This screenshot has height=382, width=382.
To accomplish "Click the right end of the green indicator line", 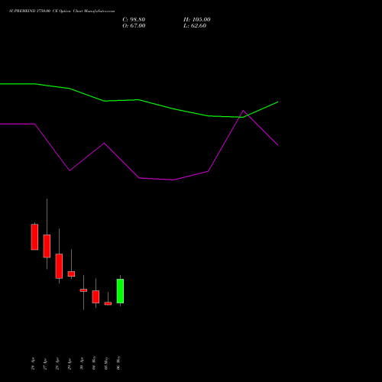I will click(x=277, y=102).
